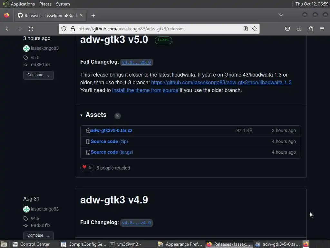The height and width of the screenshot is (248, 330).
Task: Click the URL address field
Action: pyautogui.click(x=159, y=29)
